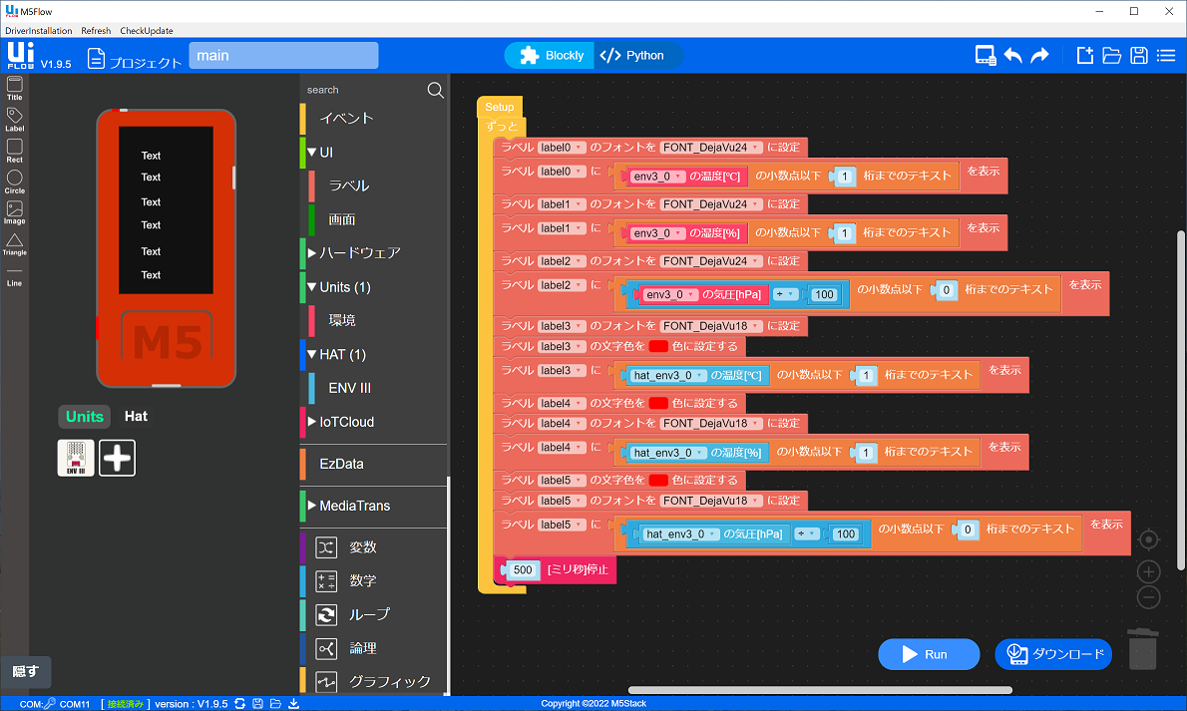The width and height of the screenshot is (1187, 711).
Task: Redo the last undone change
Action: pos(1040,55)
